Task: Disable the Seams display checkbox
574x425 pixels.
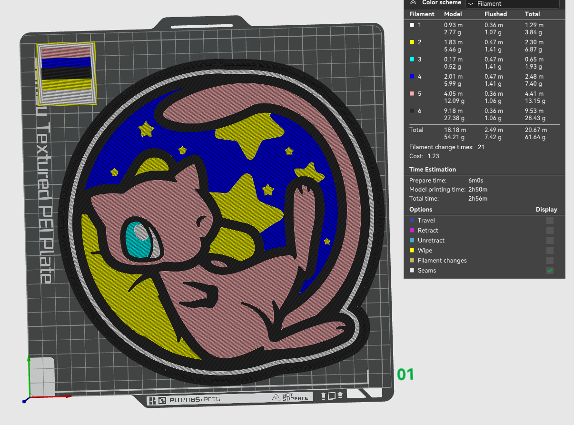Action: coord(550,271)
